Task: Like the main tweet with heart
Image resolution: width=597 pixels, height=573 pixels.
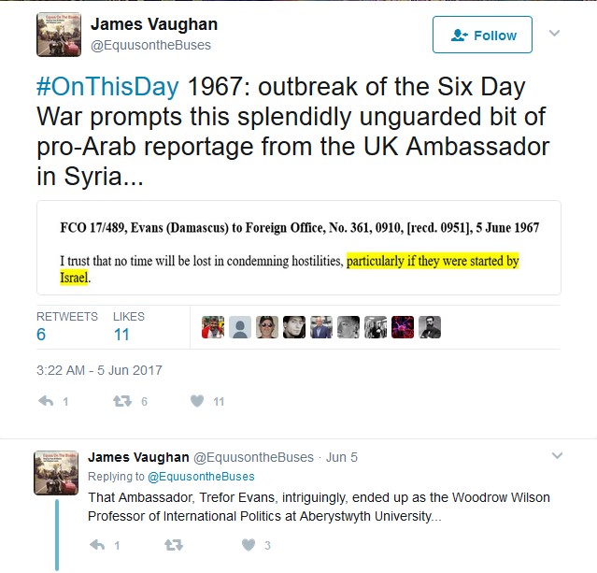Action: (x=197, y=401)
